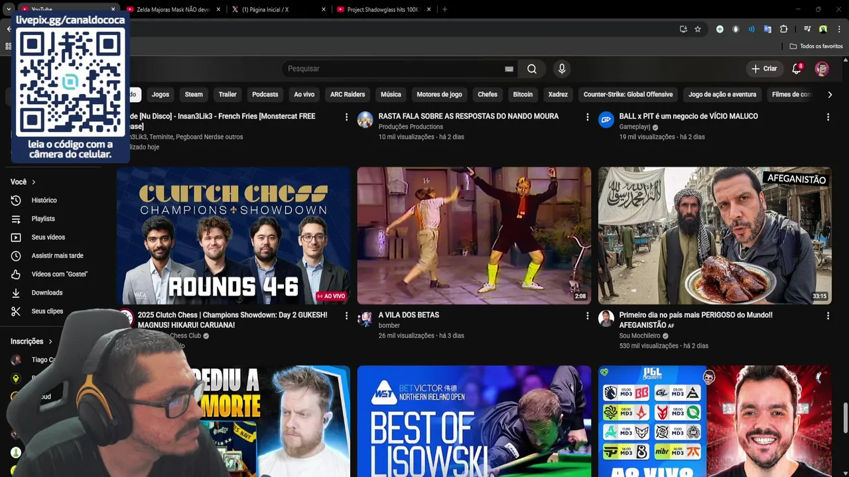Image resolution: width=849 pixels, height=477 pixels.
Task: Click the page vertical scrollbar thumb
Action: click(x=846, y=417)
